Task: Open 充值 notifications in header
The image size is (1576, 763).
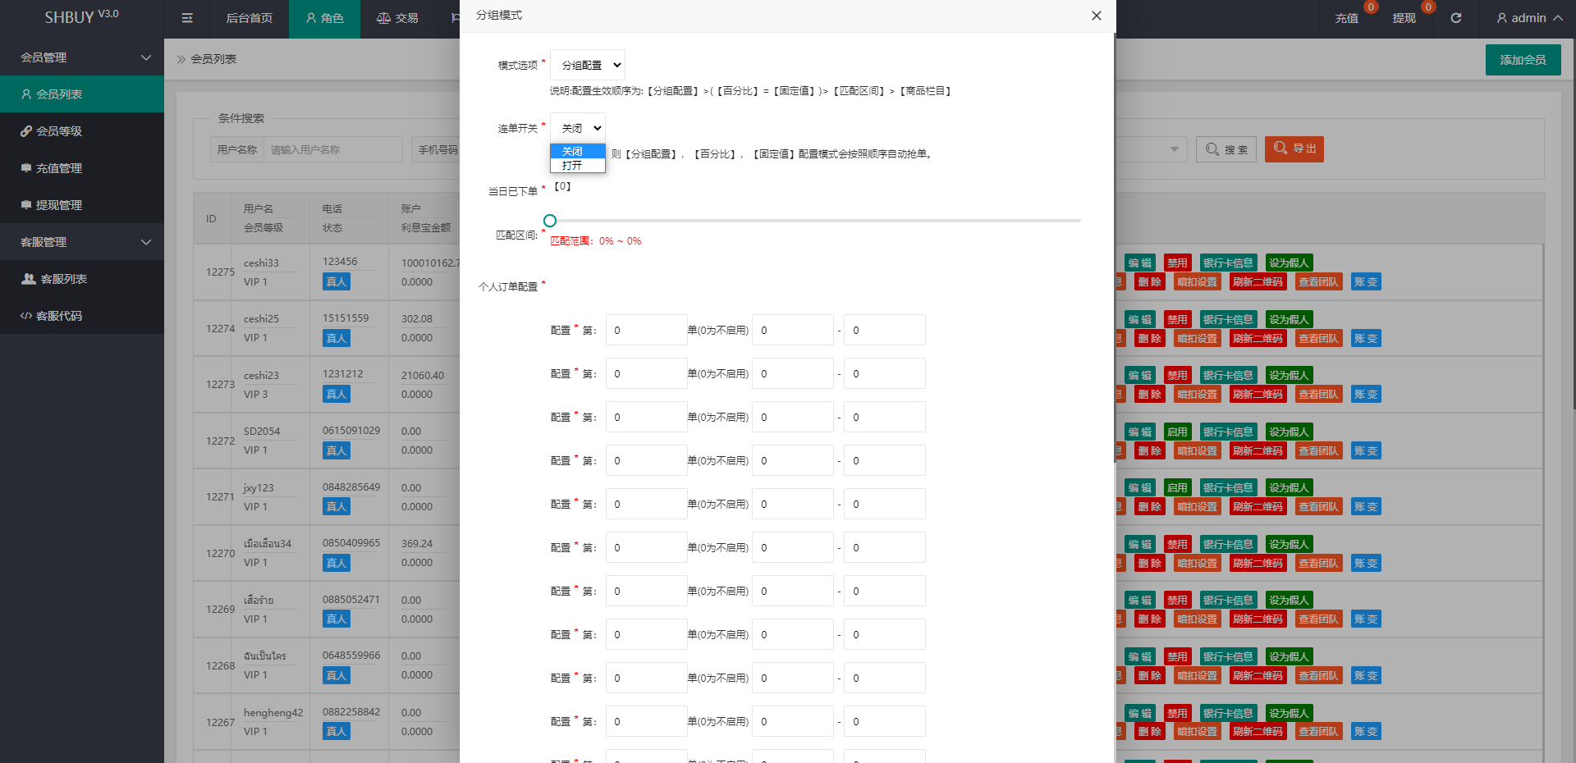Action: pyautogui.click(x=1346, y=18)
